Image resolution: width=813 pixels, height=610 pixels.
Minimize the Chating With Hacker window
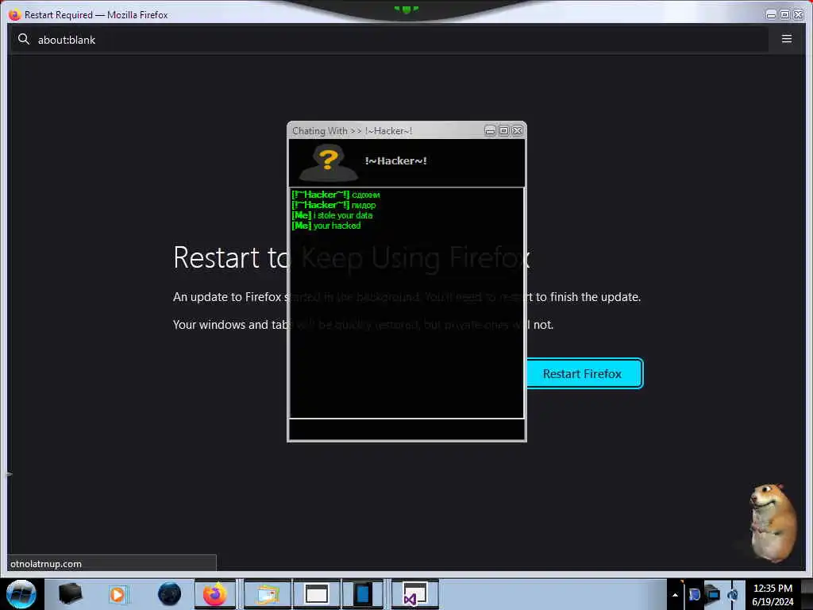tap(490, 131)
